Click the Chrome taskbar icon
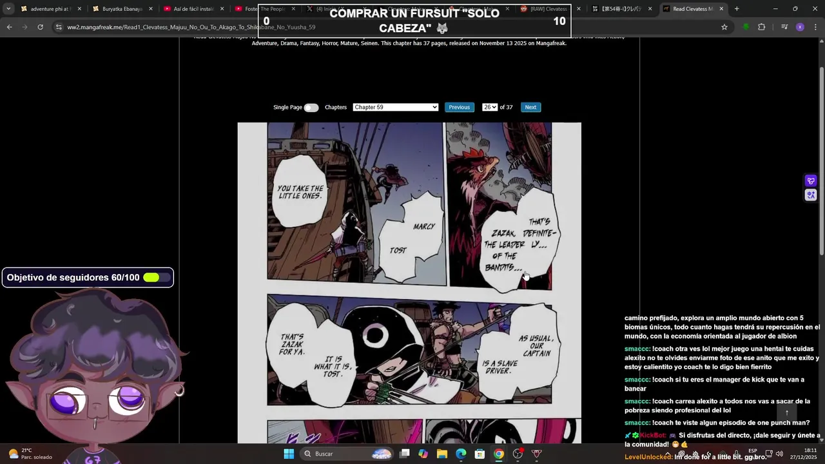This screenshot has width=825, height=464. click(x=498, y=454)
